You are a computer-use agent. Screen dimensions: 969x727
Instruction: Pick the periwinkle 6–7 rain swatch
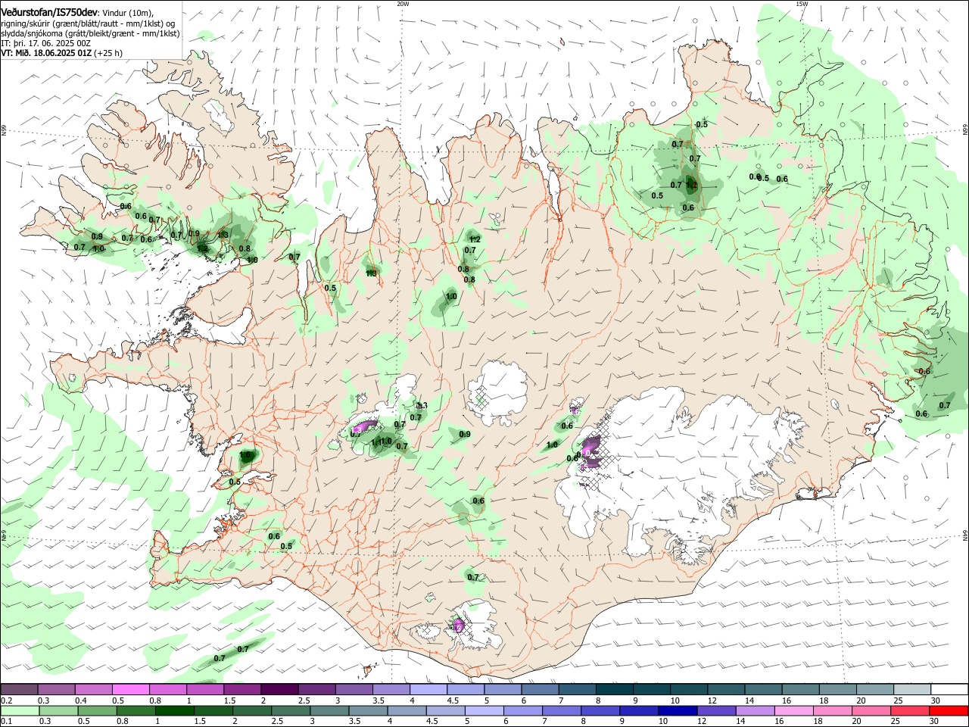click(x=522, y=710)
